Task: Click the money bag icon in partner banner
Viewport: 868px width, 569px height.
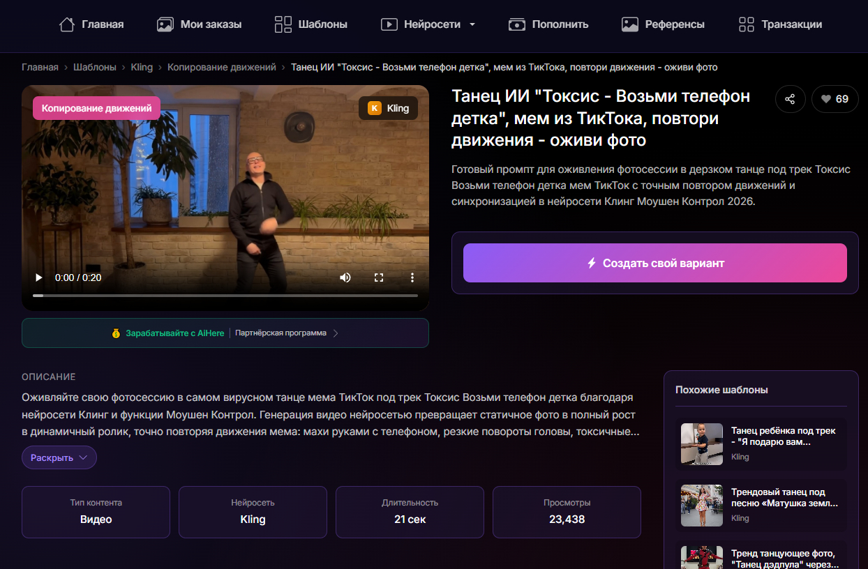Action: (117, 333)
